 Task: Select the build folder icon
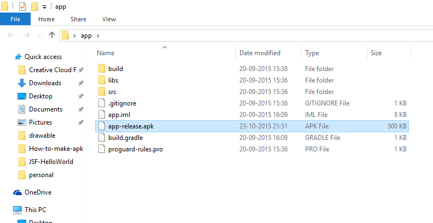(102, 68)
